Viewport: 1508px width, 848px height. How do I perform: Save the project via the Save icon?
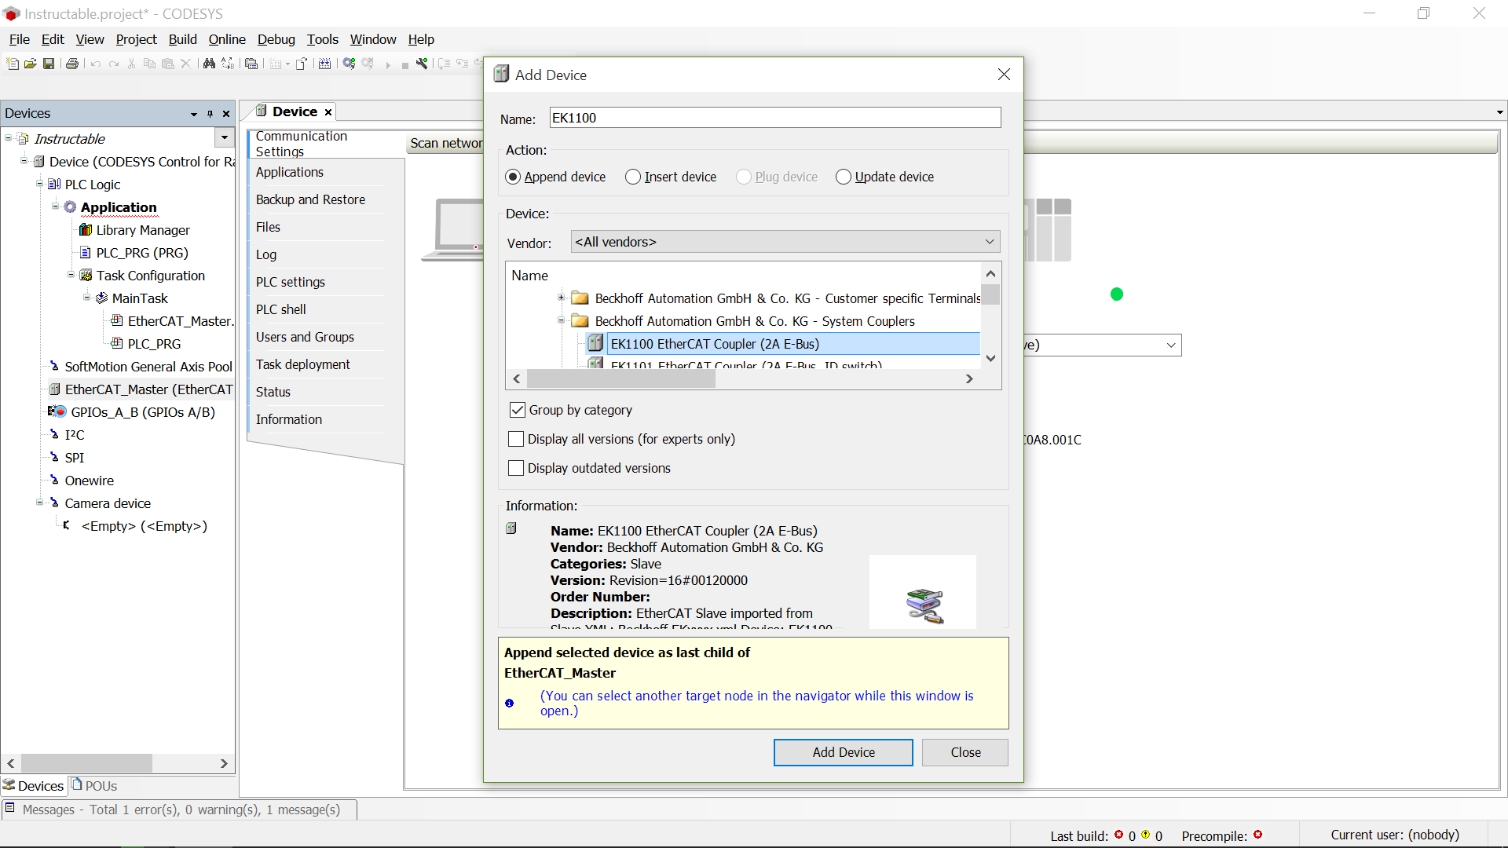coord(49,64)
